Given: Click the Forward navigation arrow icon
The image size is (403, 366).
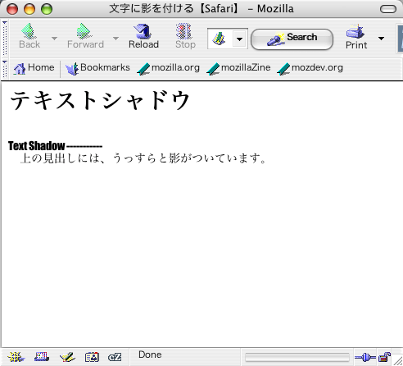Looking at the screenshot, I should (84, 31).
